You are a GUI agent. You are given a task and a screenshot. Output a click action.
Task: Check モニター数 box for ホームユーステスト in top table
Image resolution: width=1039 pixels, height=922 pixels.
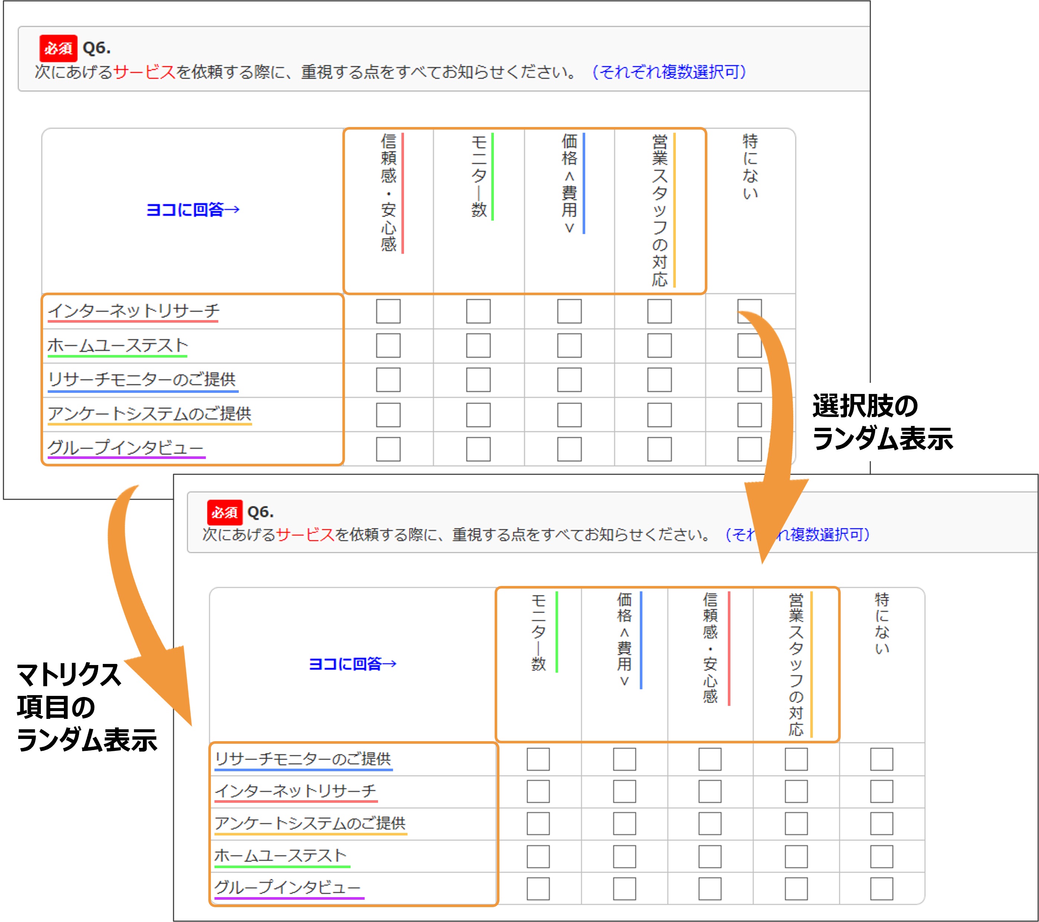click(x=478, y=346)
